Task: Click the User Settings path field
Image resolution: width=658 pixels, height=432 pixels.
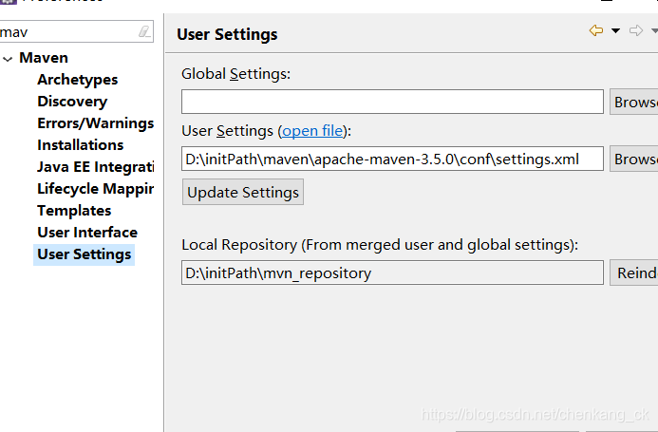Action: pos(392,159)
